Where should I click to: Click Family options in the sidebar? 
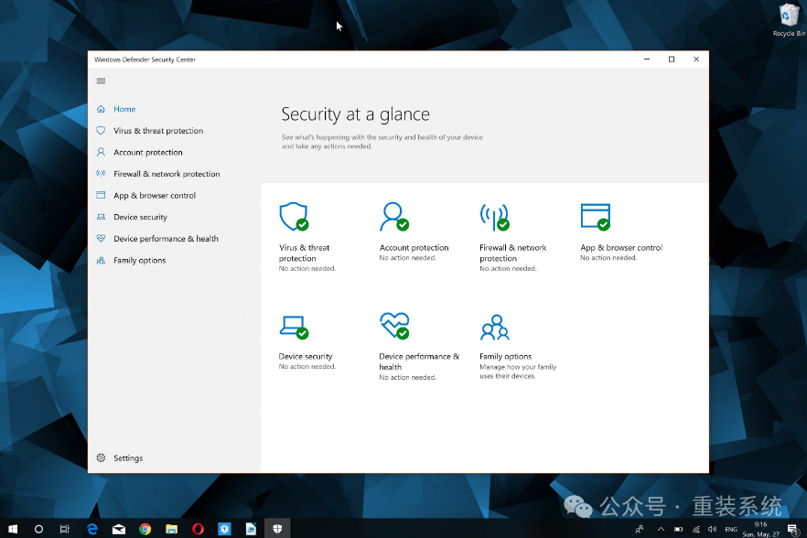(139, 261)
